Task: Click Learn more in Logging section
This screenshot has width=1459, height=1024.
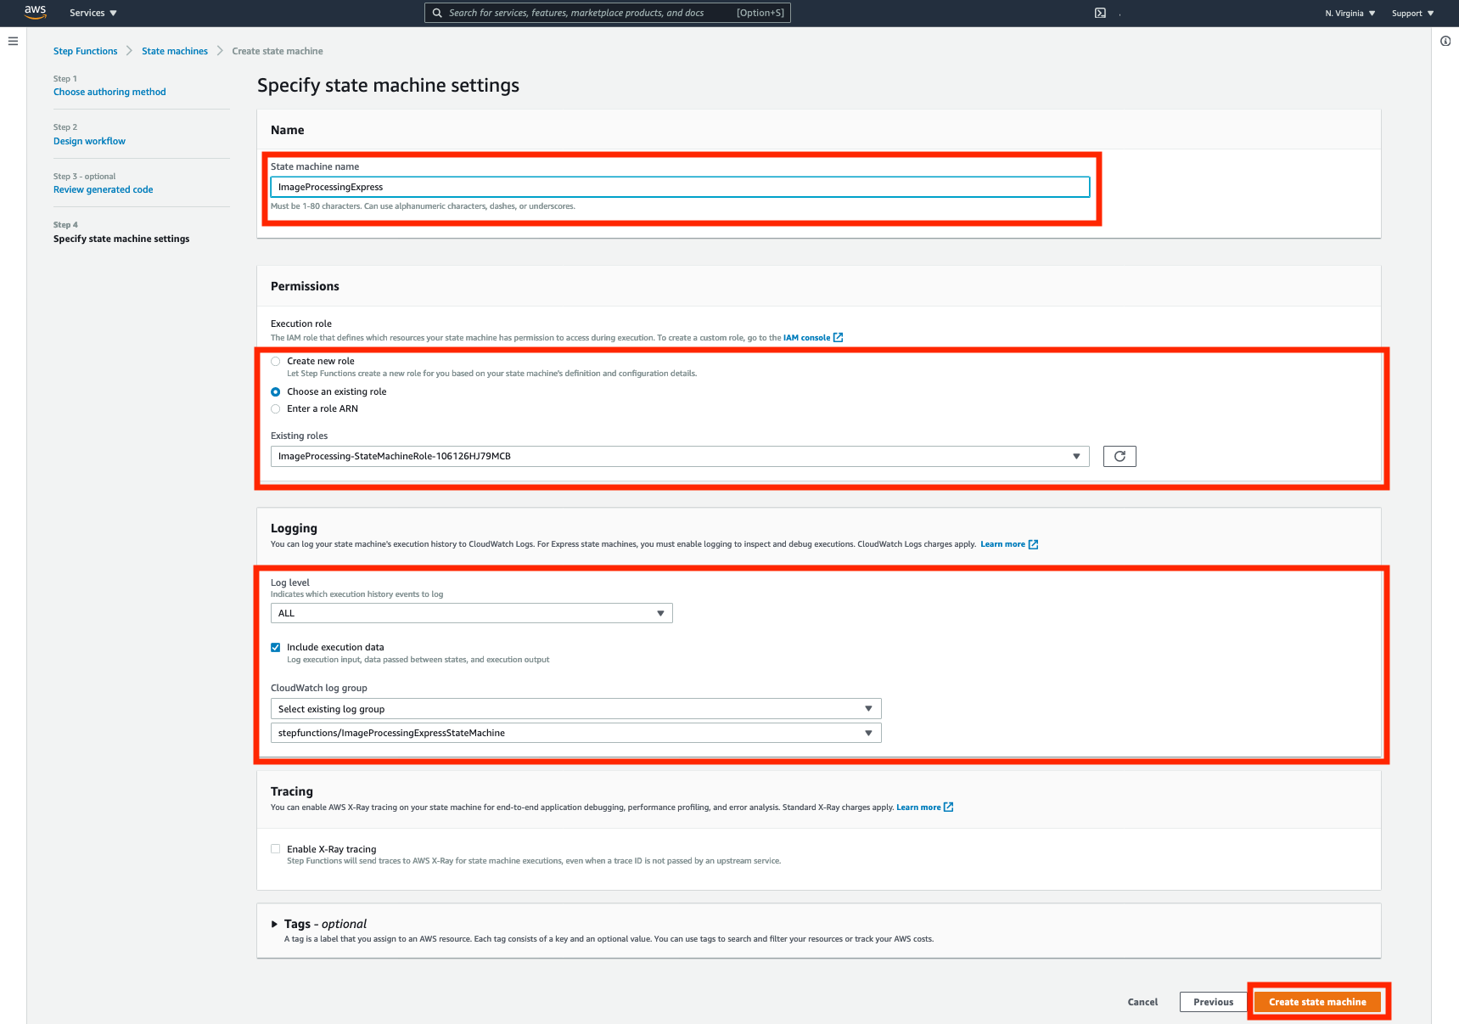Action: pyautogui.click(x=1002, y=544)
